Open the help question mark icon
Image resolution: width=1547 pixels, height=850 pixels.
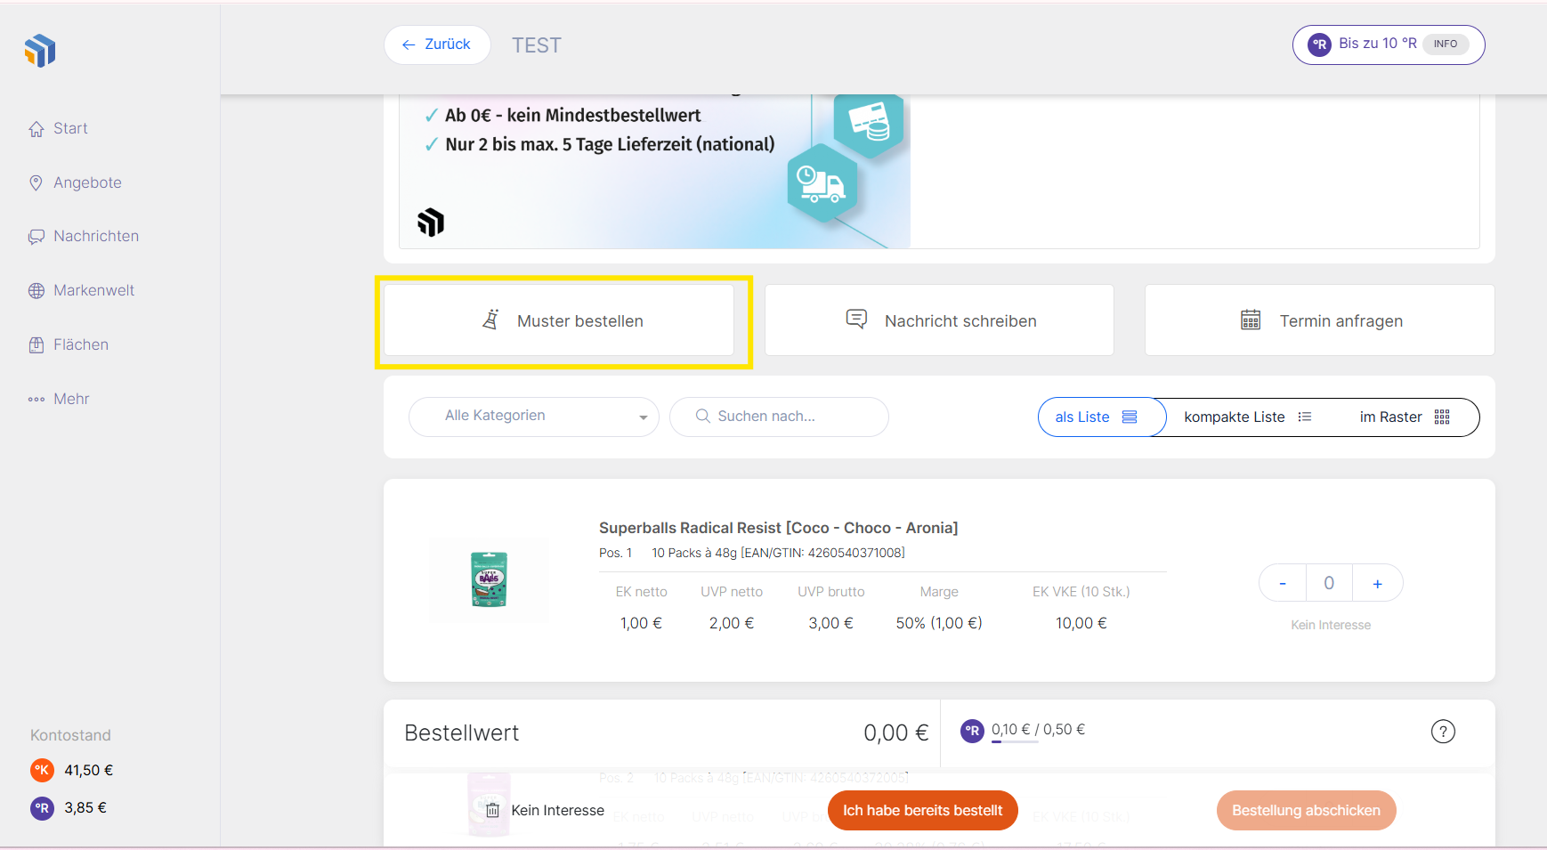(x=1442, y=732)
